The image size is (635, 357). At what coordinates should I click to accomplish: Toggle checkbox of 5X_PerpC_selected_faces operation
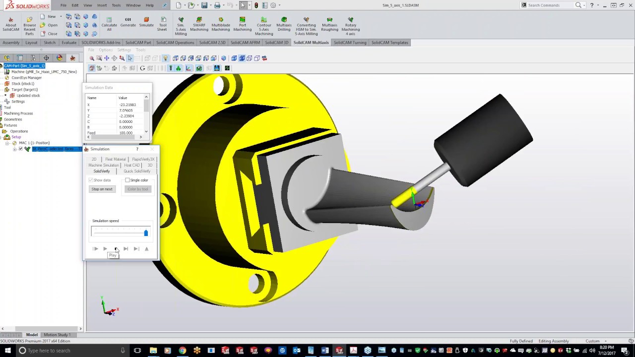(x=20, y=149)
